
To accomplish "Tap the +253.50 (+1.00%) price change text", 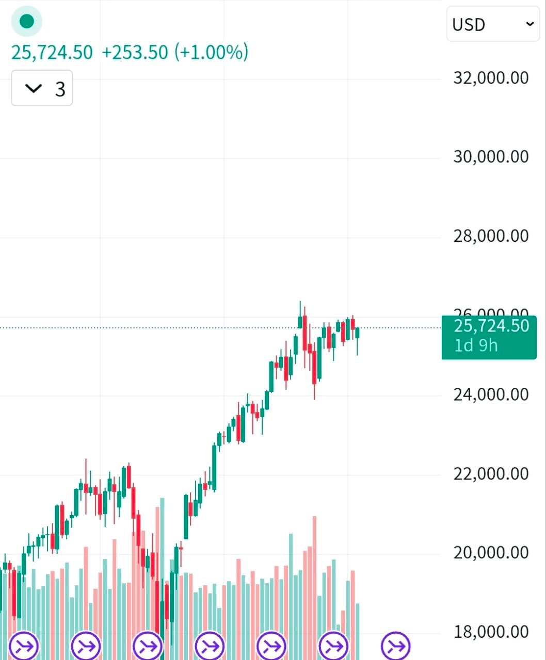I will click(x=175, y=53).
